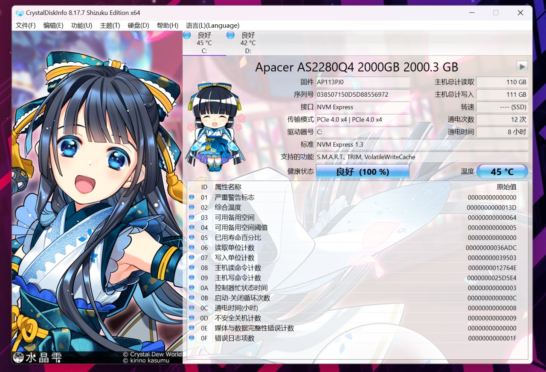Click the ID column header
The height and width of the screenshot is (372, 546).
coord(204,187)
